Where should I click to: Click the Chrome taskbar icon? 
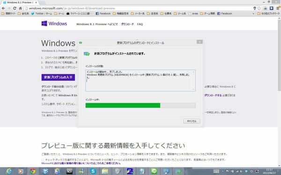pyautogui.click(x=33, y=171)
